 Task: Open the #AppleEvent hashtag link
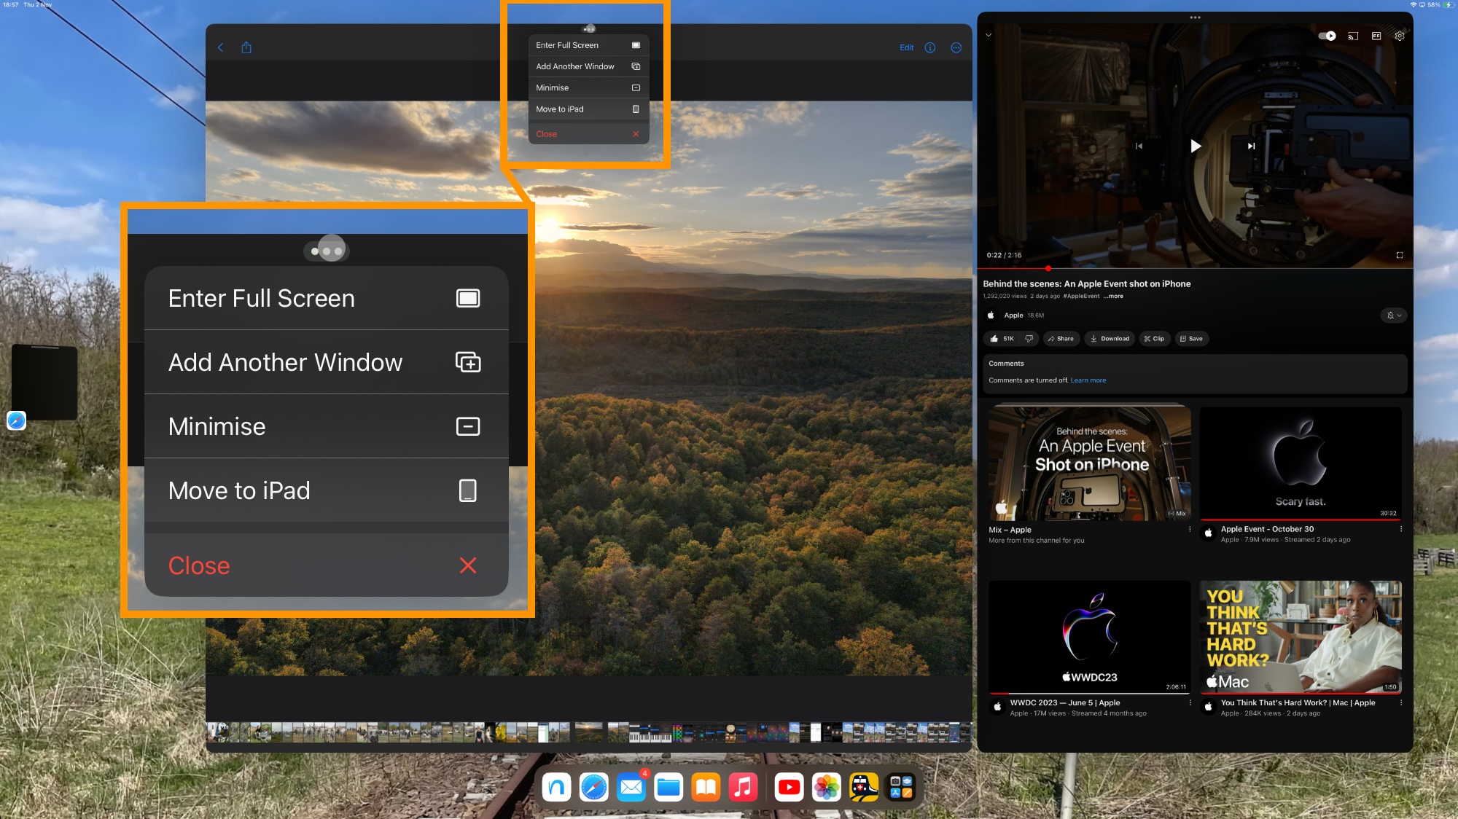click(x=1081, y=297)
